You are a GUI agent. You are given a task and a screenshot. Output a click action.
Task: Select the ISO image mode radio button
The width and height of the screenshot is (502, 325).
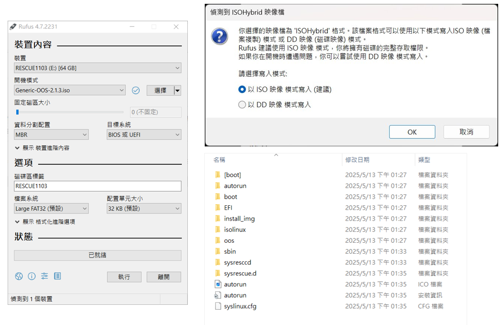[x=242, y=89]
